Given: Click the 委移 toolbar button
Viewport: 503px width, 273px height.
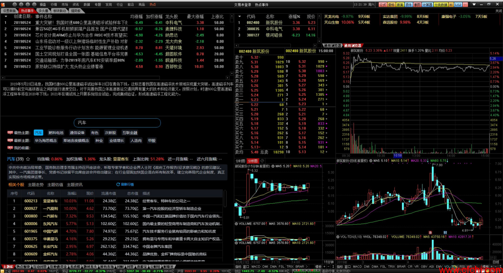Looking at the screenshot, I should tap(391, 5).
